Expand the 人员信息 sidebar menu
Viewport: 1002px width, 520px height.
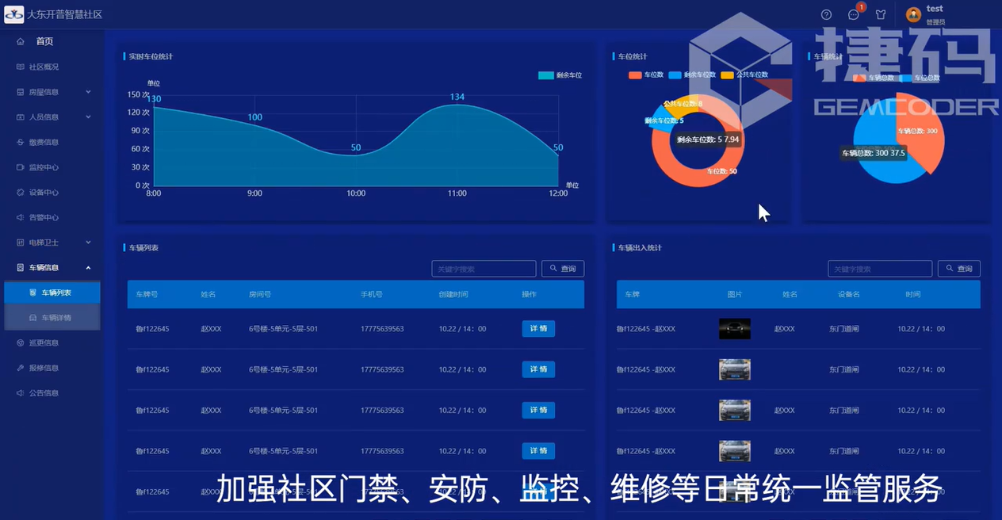(52, 117)
